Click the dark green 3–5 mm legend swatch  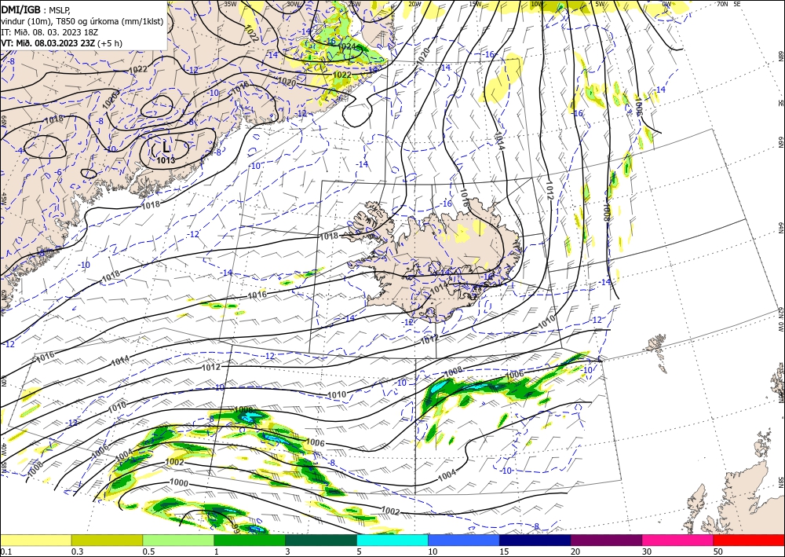point(321,540)
